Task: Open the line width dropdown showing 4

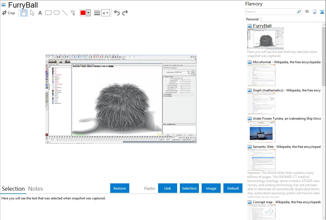Action: pyautogui.click(x=106, y=13)
